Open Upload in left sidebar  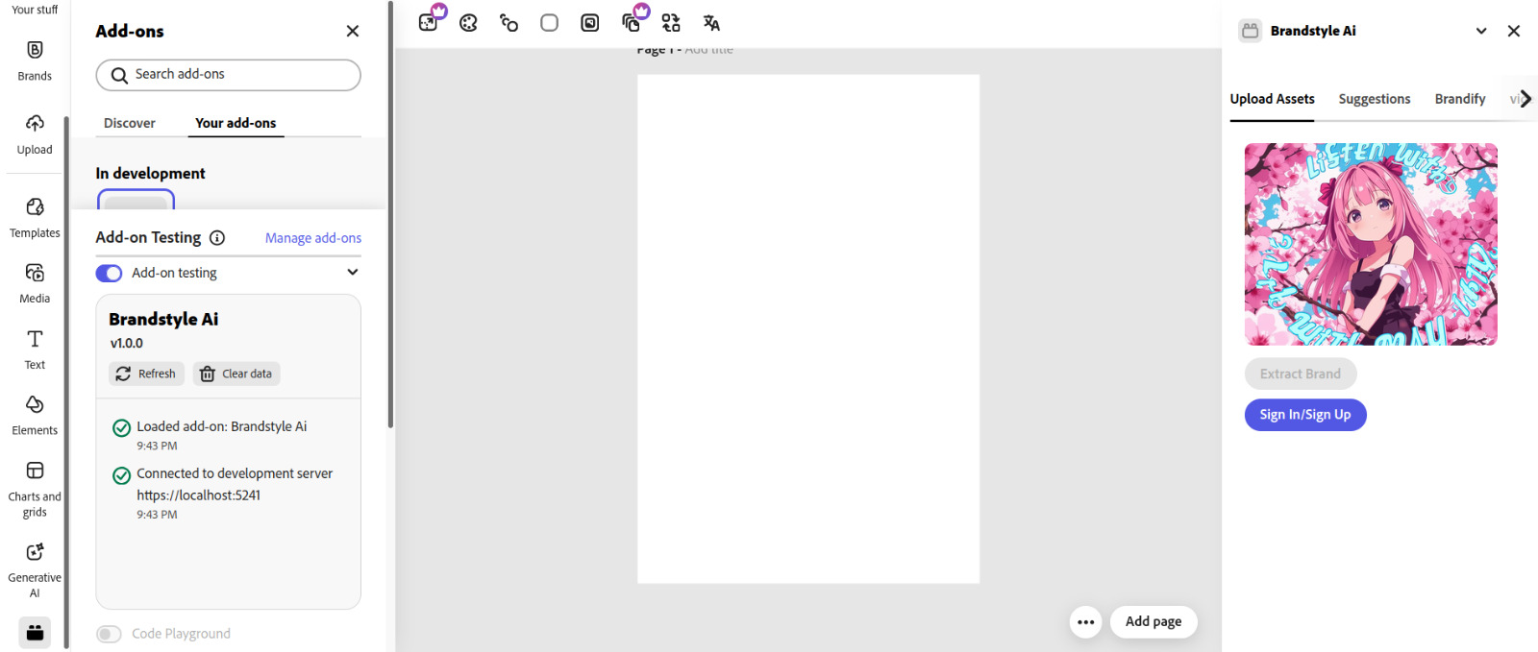35,134
